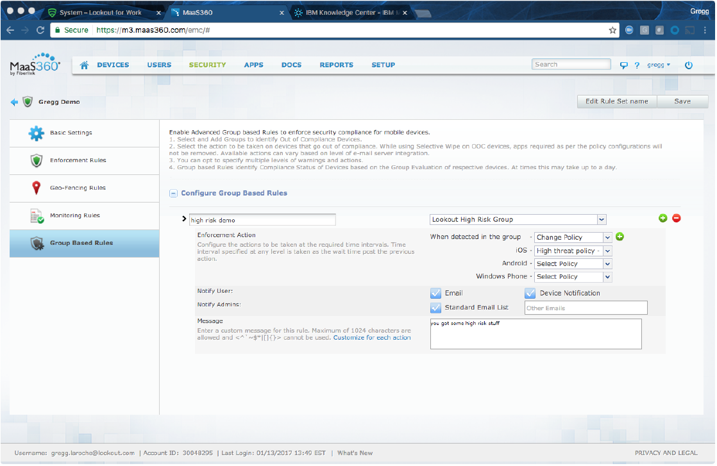717x466 pixels.
Task: Click the custom message text area
Action: coord(536,334)
